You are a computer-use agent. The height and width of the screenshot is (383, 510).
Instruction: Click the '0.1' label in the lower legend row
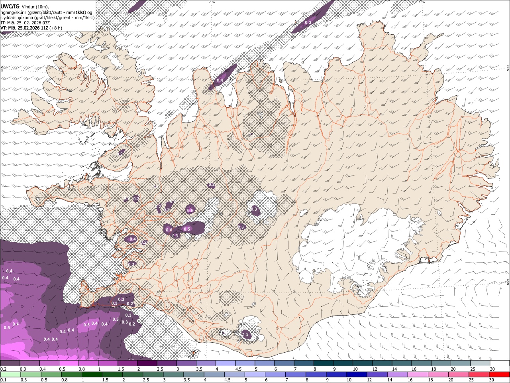pos(3,380)
